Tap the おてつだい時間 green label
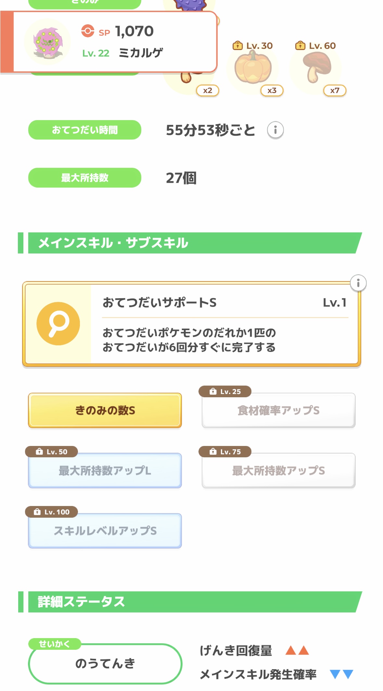383x691 pixels. click(x=85, y=130)
